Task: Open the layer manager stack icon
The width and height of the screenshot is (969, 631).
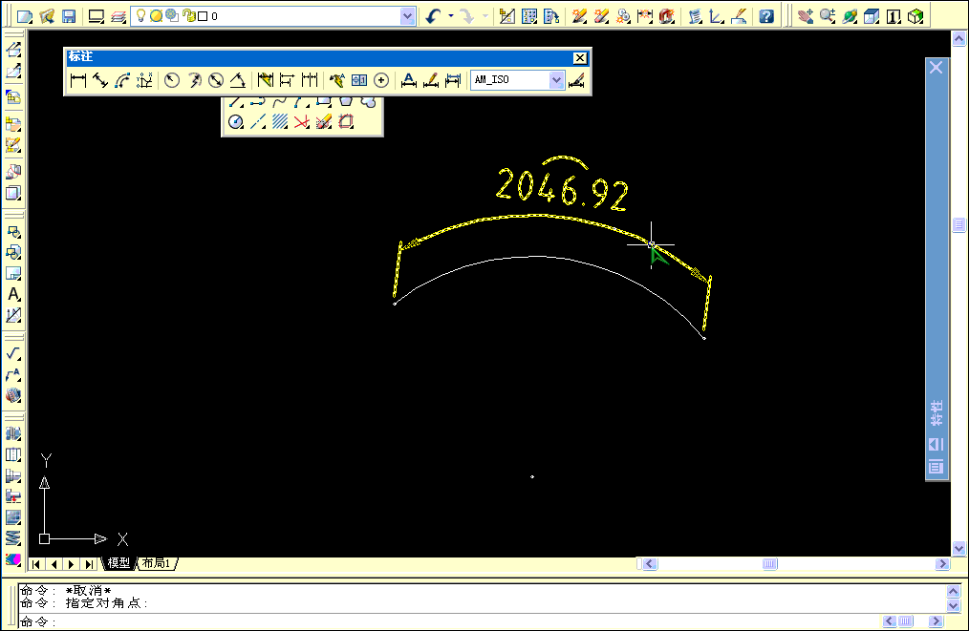Action: click(x=118, y=16)
